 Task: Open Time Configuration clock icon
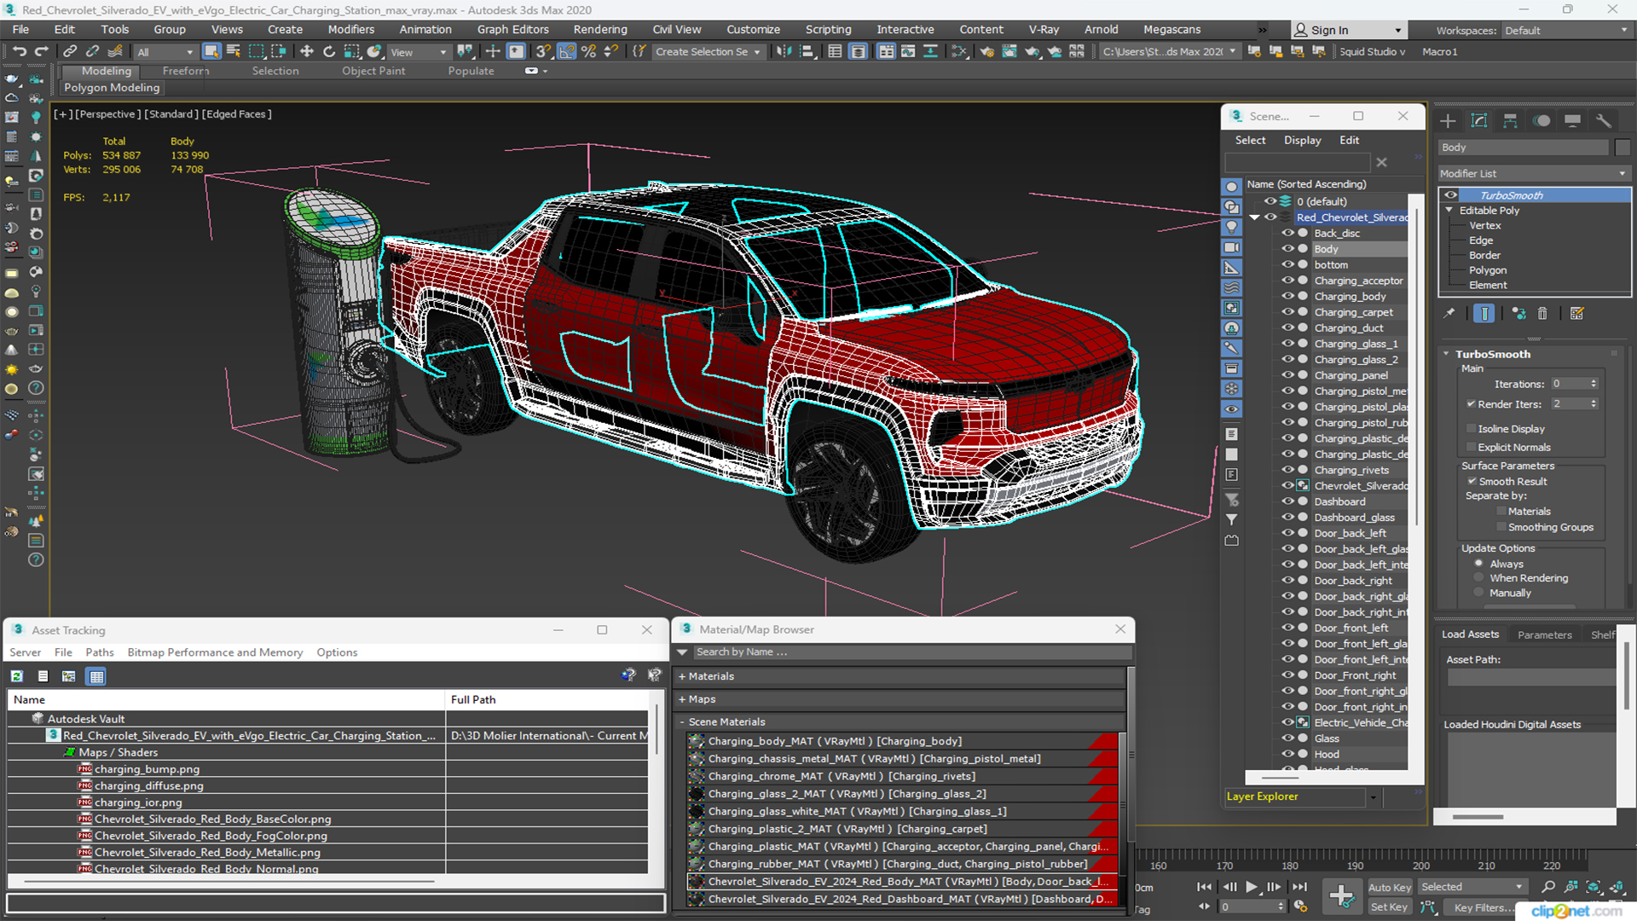click(x=1300, y=907)
